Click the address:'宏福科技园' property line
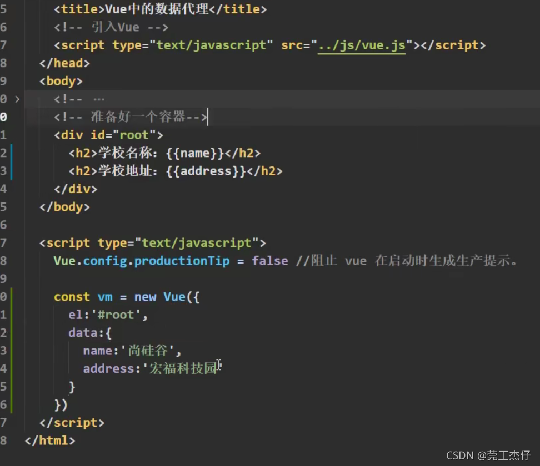The image size is (540, 466). [x=152, y=369]
